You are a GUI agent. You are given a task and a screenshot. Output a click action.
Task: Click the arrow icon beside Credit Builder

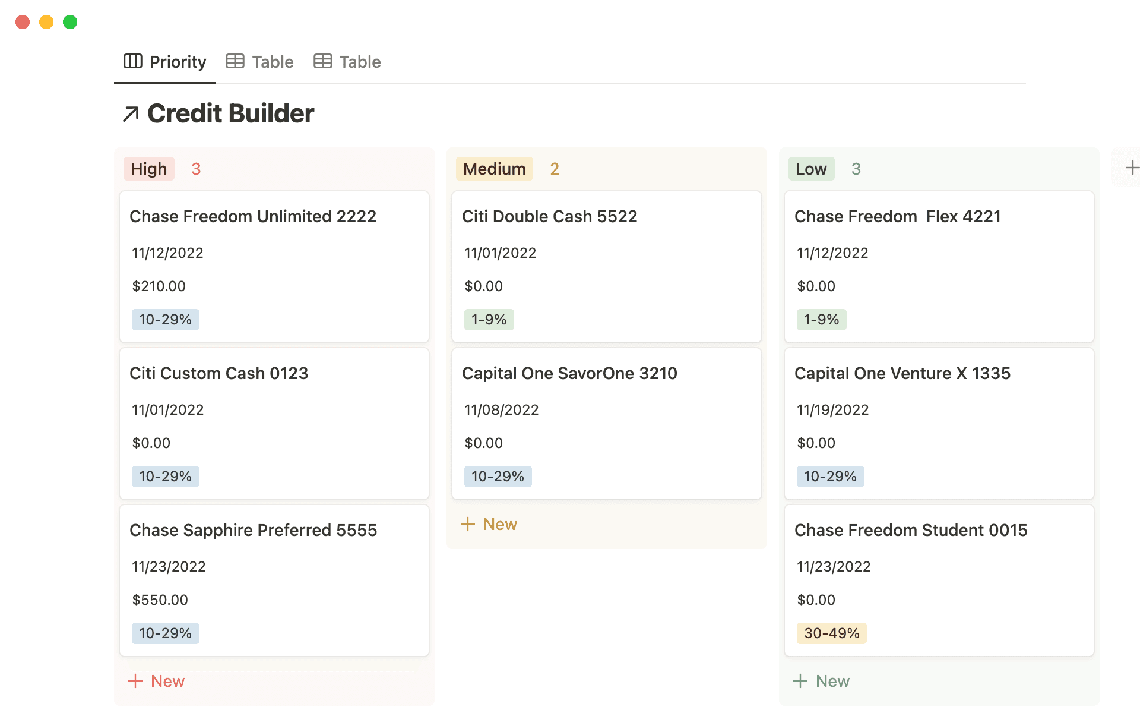point(131,113)
